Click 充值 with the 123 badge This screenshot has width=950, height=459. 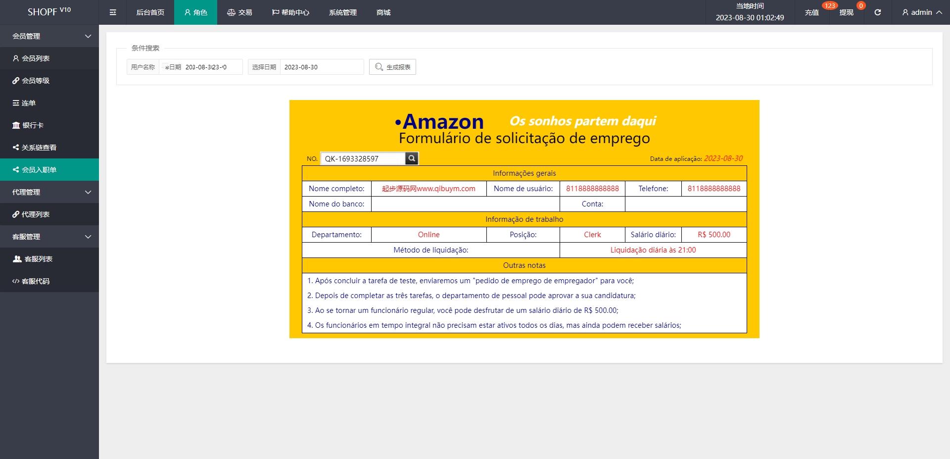click(x=811, y=12)
